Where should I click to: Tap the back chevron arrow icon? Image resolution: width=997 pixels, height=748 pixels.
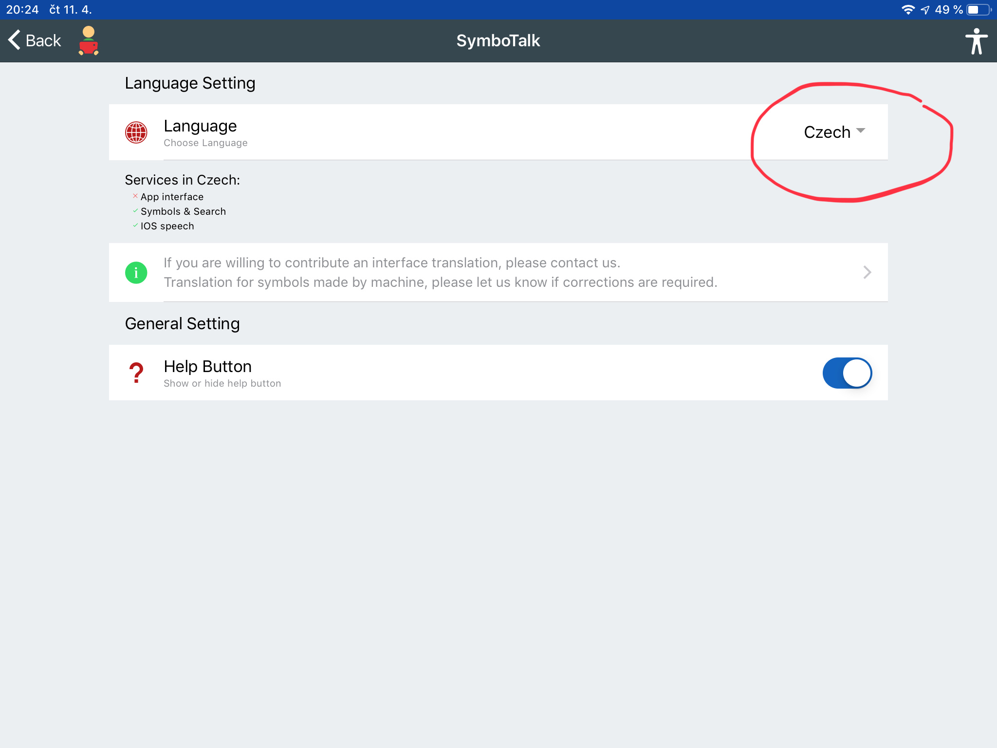pos(15,40)
